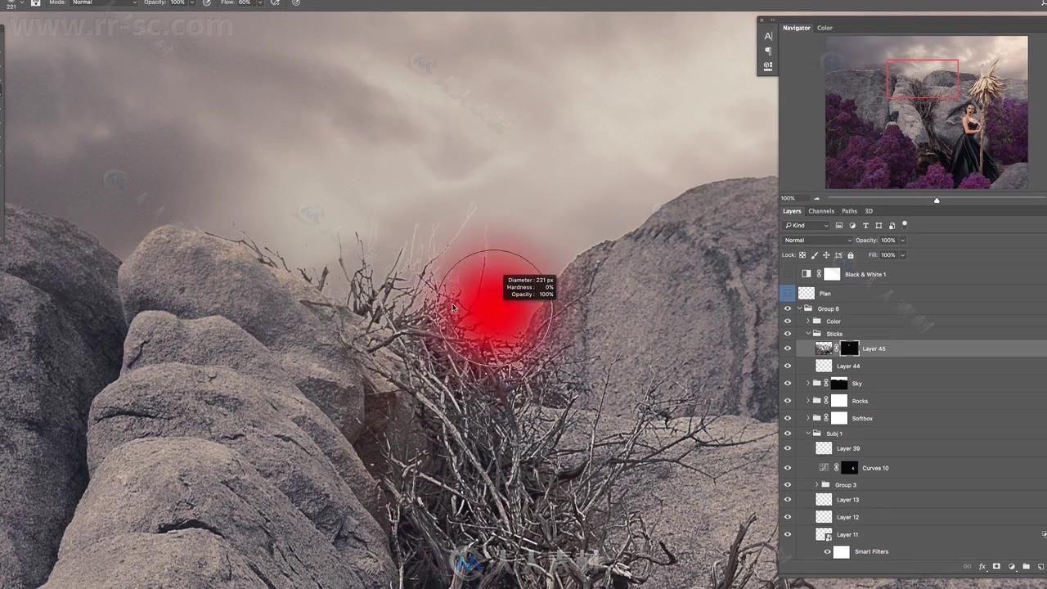Viewport: 1047px width, 589px height.
Task: Hide Smart Filters eye icon
Action: pyautogui.click(x=827, y=551)
